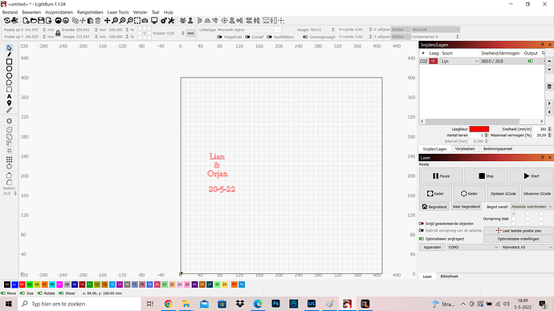
Task: Click the red Laagkleur swatch
Action: (479, 129)
